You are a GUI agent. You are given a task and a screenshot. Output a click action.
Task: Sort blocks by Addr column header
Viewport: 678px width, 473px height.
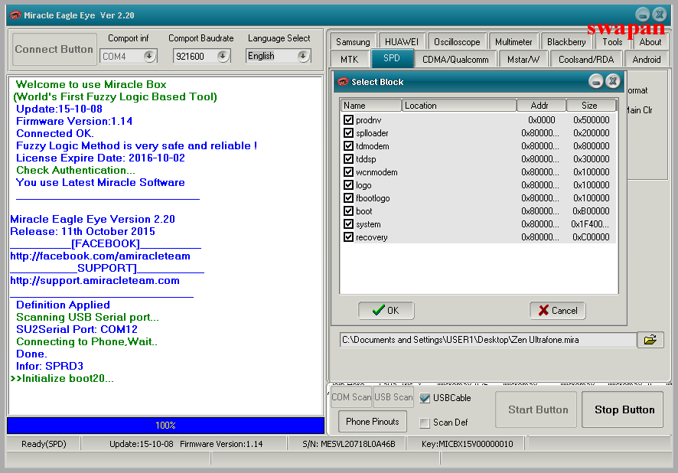click(x=541, y=106)
